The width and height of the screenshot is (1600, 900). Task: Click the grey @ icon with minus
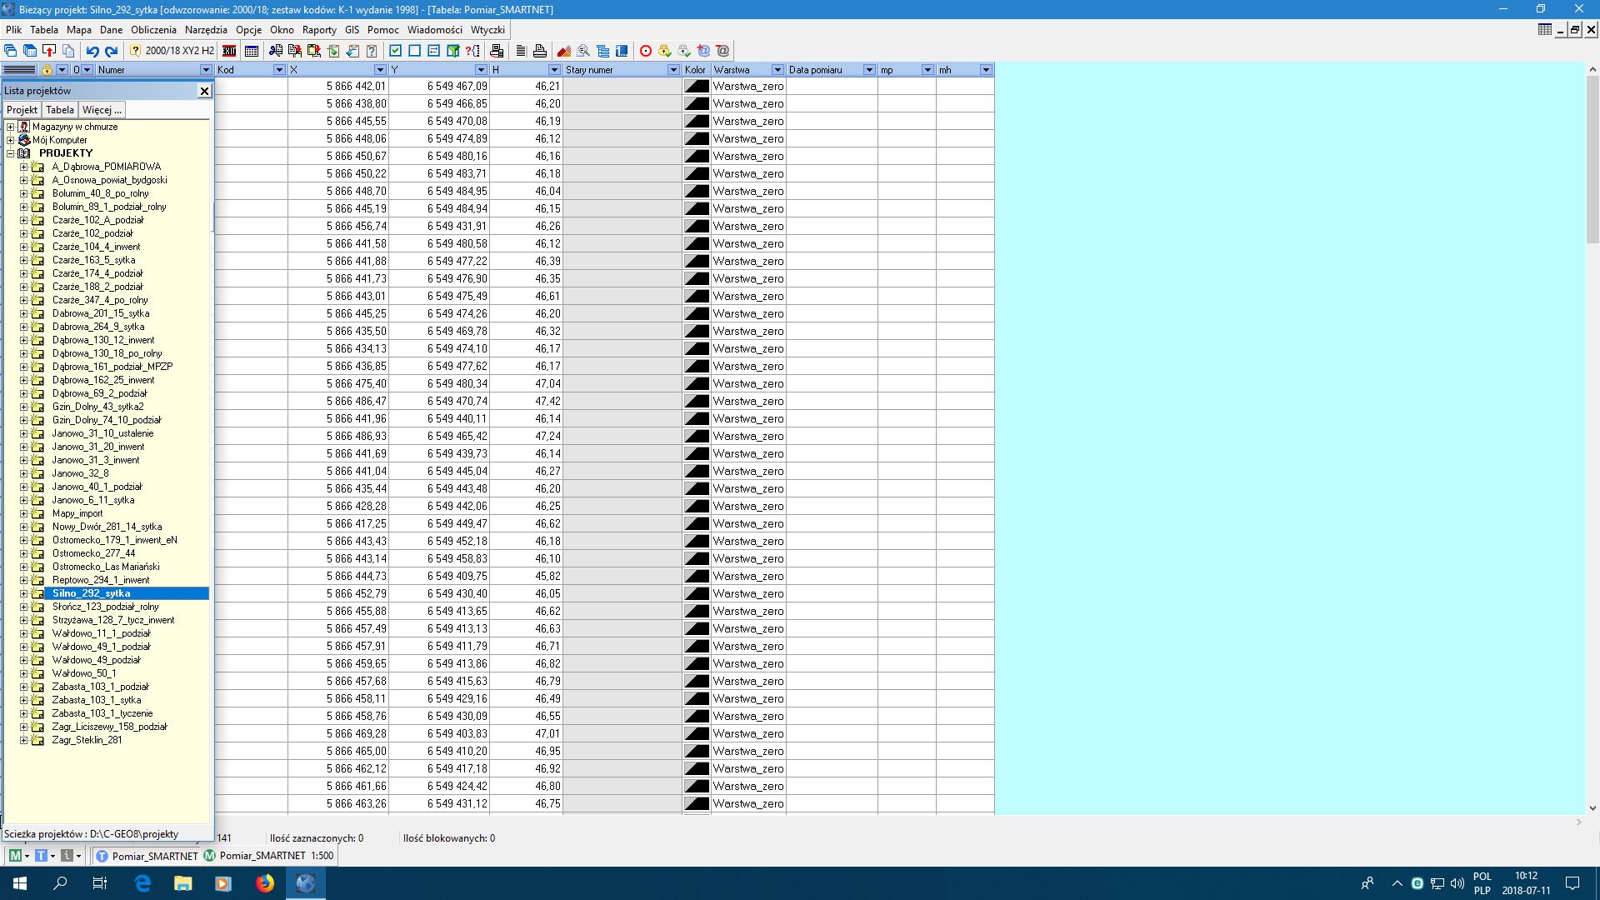[x=722, y=51]
